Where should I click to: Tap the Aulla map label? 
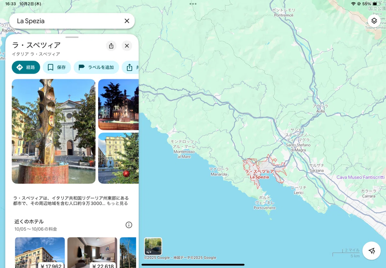point(320,108)
